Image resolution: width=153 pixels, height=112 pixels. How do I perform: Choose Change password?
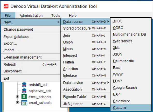pyautogui.click(x=31, y=29)
